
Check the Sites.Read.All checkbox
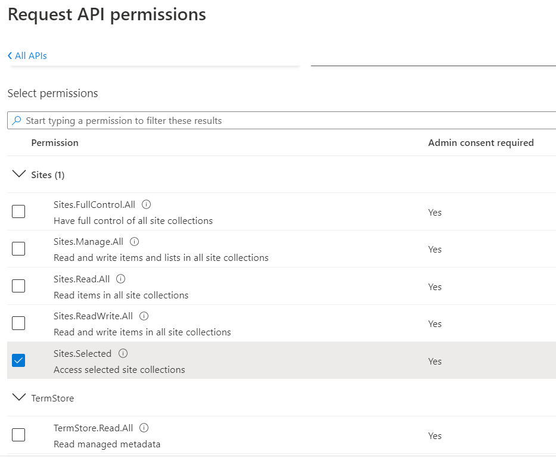(18, 286)
